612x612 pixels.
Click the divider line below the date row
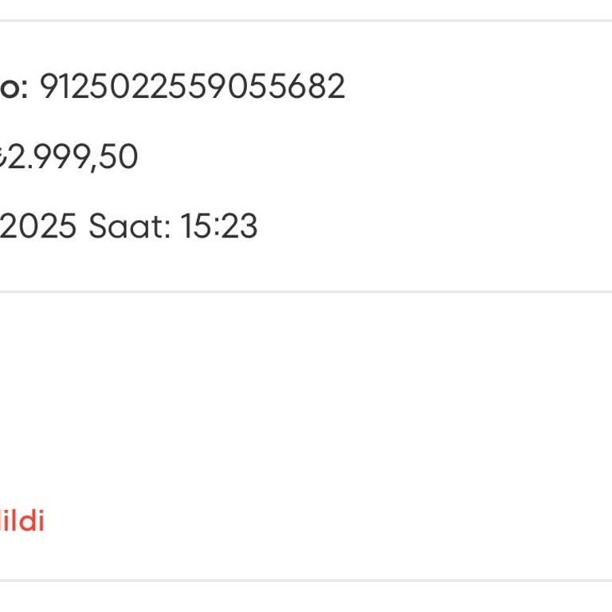(306, 292)
